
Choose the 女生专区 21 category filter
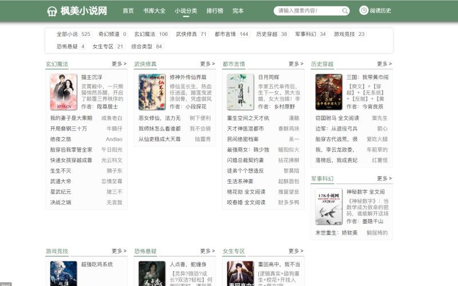pyautogui.click(x=108, y=46)
